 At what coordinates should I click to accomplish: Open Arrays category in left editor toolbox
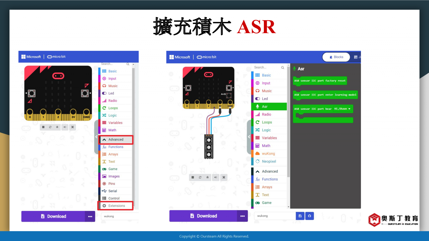click(115, 154)
